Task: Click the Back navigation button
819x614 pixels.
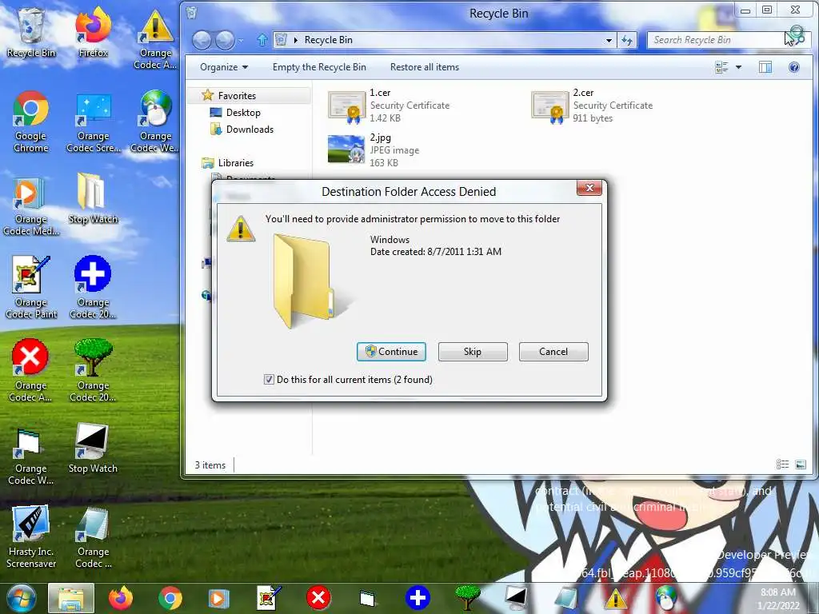Action: [202, 40]
